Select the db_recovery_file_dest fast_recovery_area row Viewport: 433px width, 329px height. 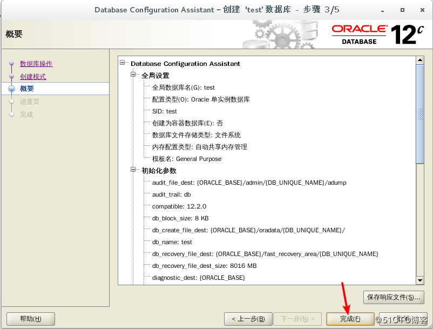pos(265,254)
